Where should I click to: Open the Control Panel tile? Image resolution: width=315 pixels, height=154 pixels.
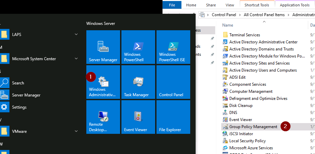pos(173,82)
